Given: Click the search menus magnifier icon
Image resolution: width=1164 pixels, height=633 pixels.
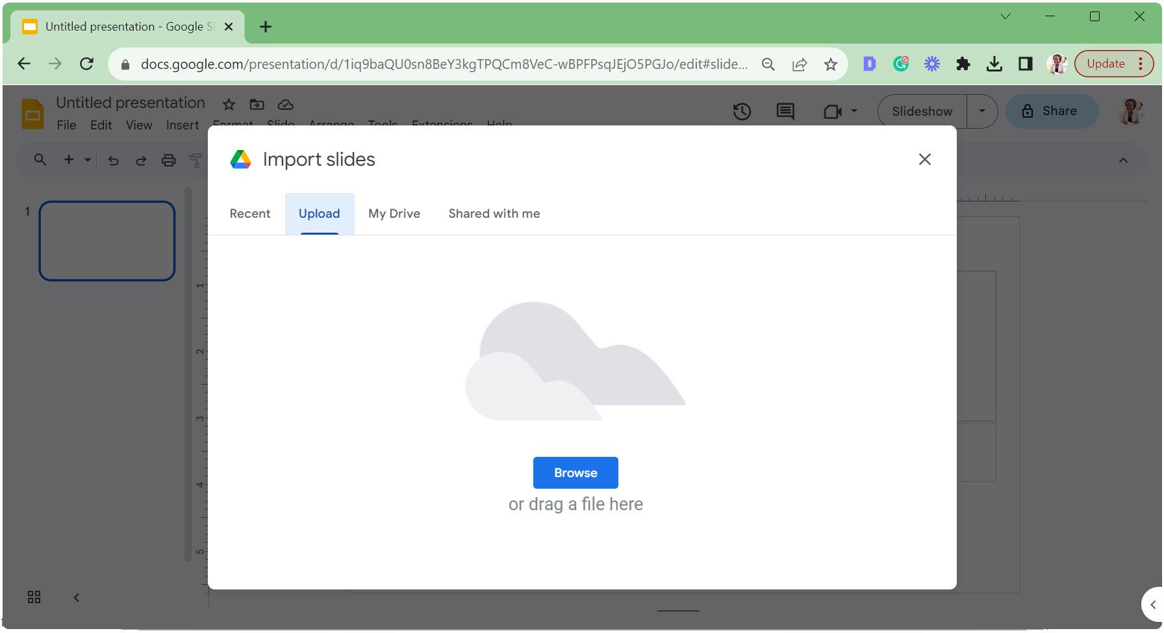Looking at the screenshot, I should coord(40,160).
